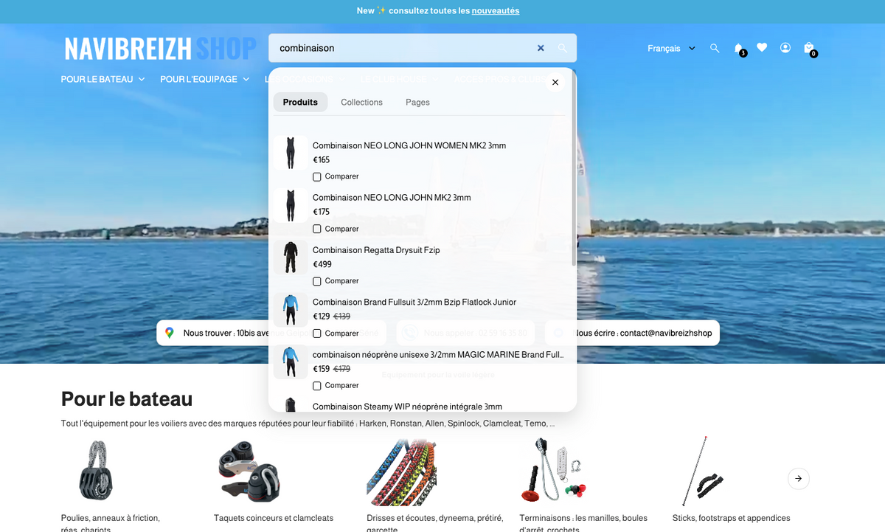
Task: Clear the search field with the X icon
Action: tap(541, 48)
